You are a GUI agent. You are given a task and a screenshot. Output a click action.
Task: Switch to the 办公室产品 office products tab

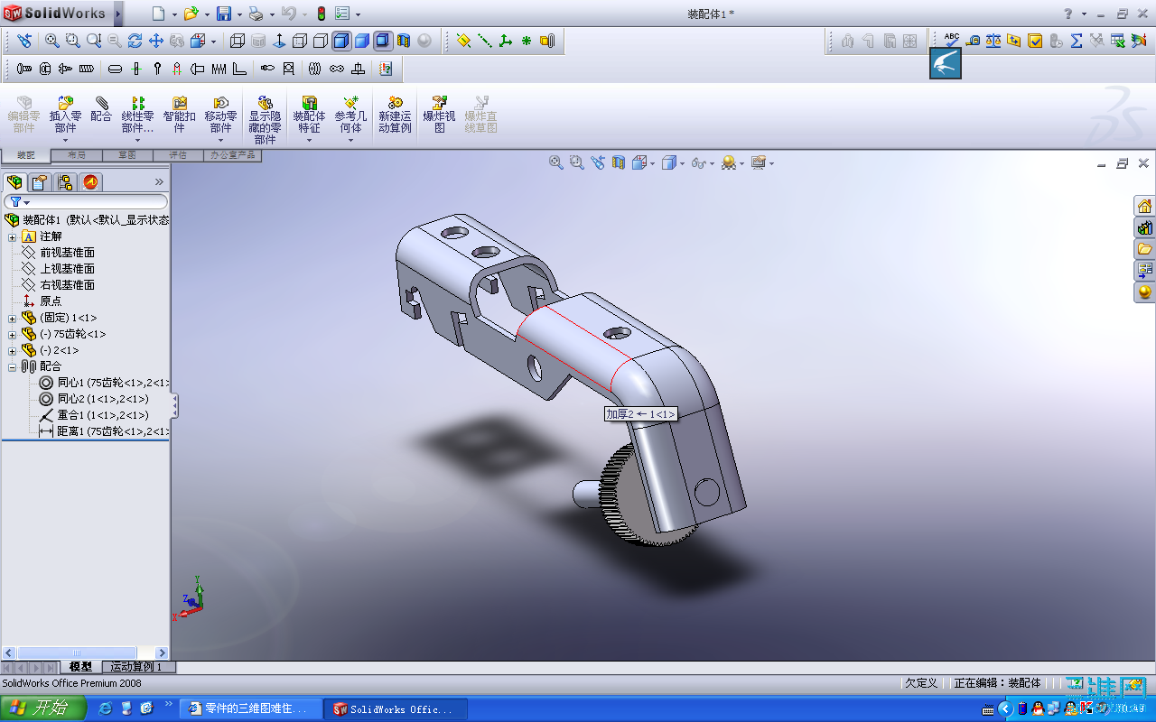click(233, 155)
